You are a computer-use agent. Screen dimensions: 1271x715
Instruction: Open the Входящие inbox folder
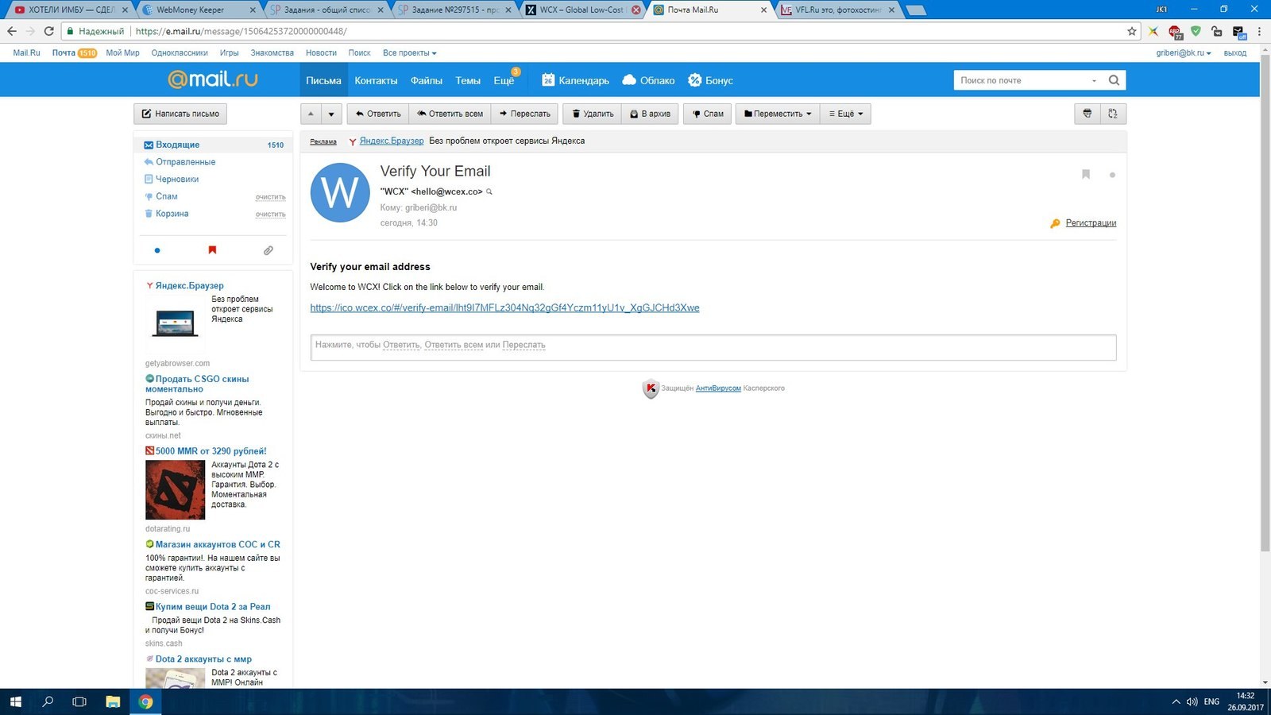pos(178,145)
